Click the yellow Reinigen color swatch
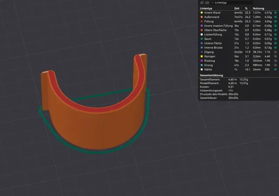Image resolution: width=279 pixels, height=196 pixels. click(201, 56)
